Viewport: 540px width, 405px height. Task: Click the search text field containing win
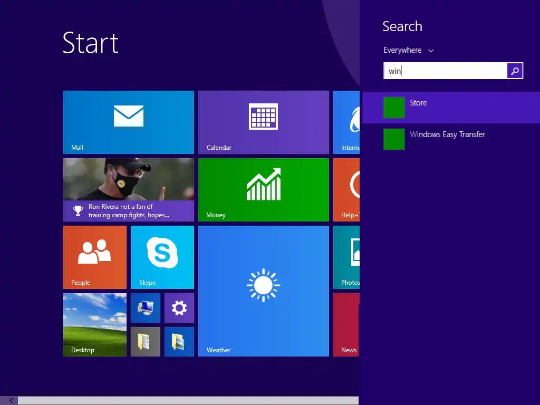click(x=445, y=71)
